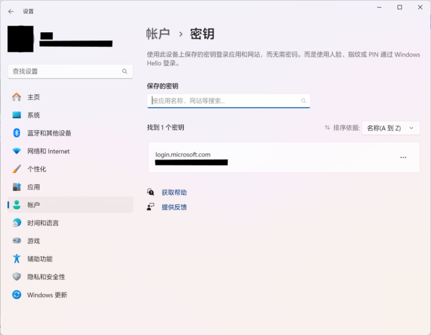
Task: Click the back arrow in the title bar
Action: coord(11,11)
